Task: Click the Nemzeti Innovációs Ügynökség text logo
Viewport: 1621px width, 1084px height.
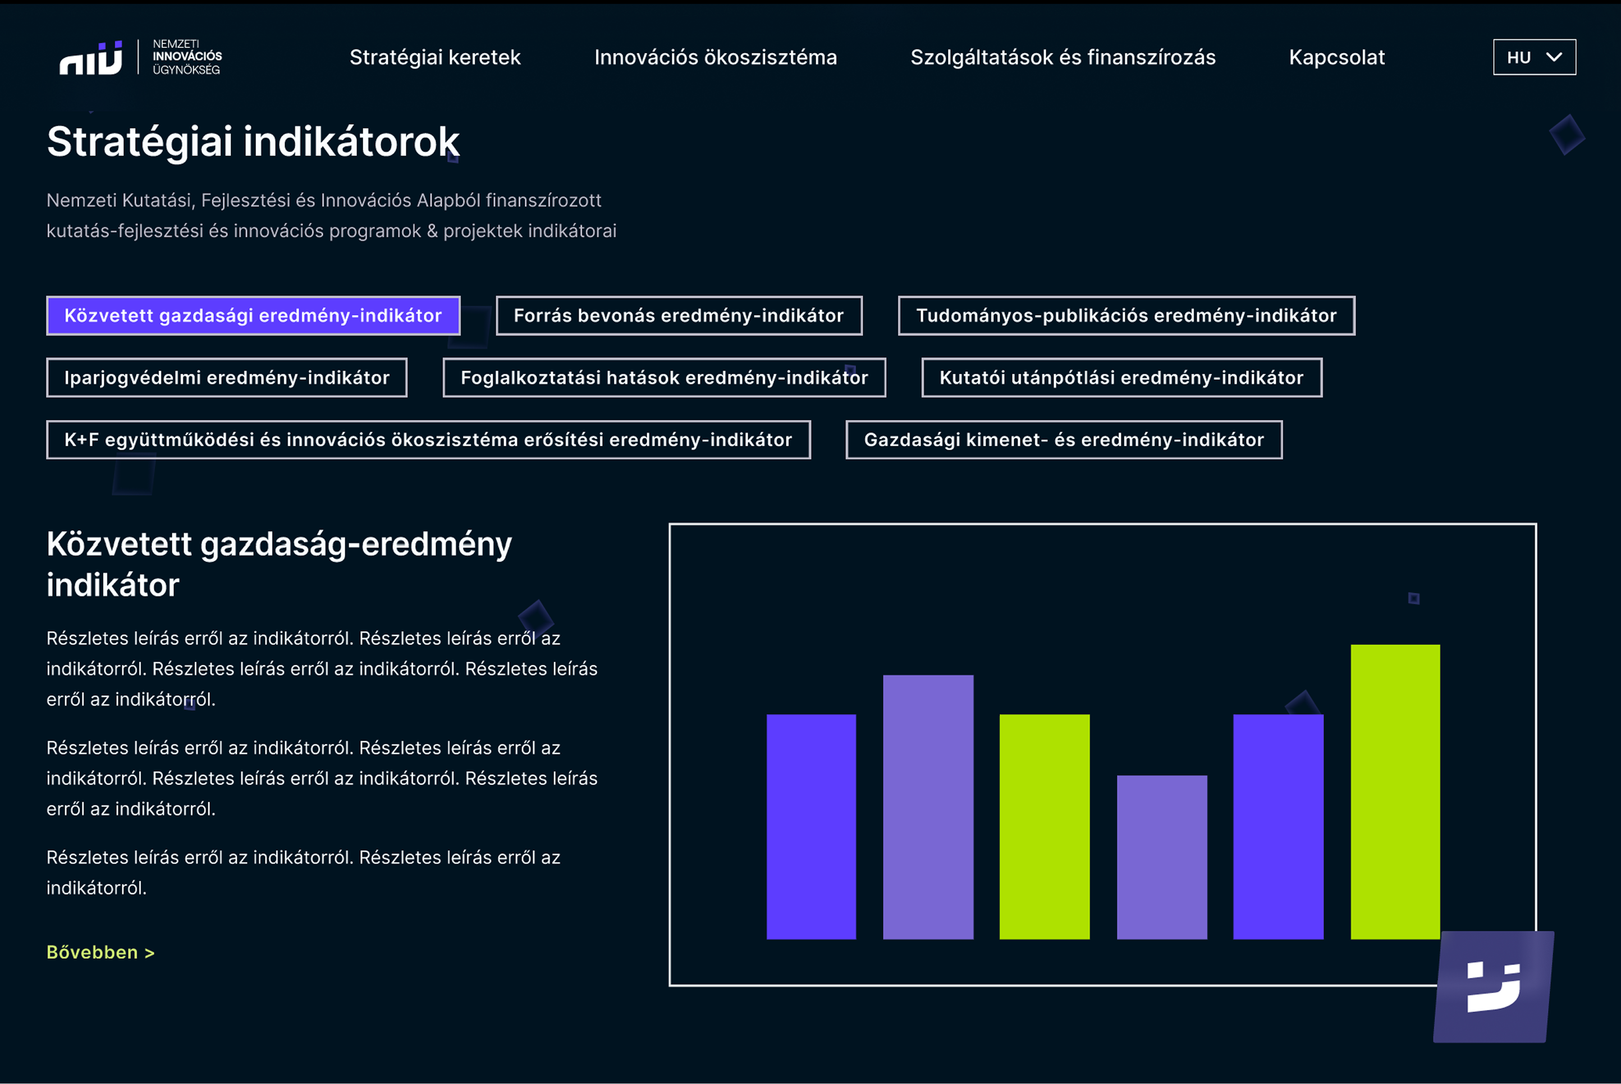Action: [x=187, y=57]
